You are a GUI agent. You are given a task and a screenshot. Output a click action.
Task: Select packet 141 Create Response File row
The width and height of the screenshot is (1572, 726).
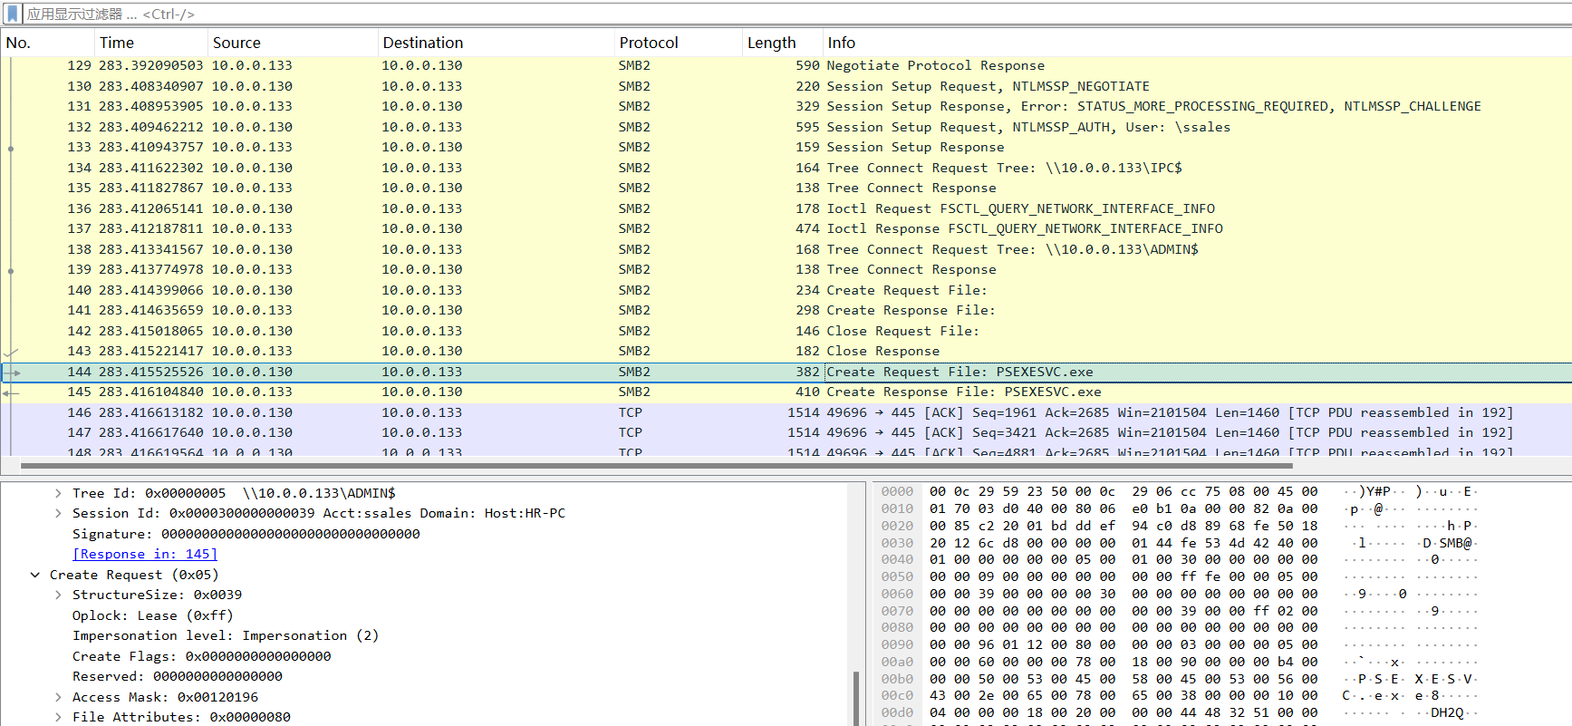(x=786, y=310)
